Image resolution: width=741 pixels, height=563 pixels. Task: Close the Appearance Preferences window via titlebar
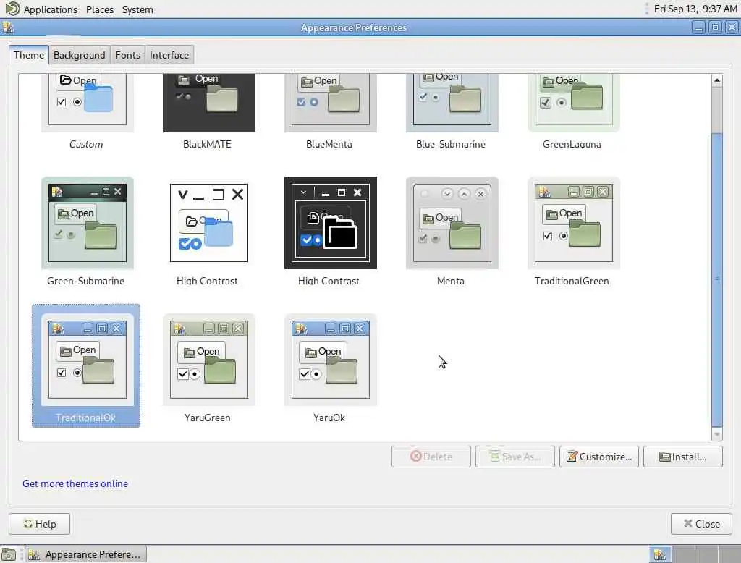coord(732,27)
